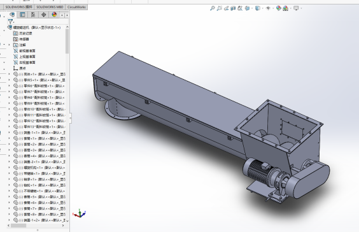
Task: Click the Section View icon
Action: pyautogui.click(x=233, y=8)
